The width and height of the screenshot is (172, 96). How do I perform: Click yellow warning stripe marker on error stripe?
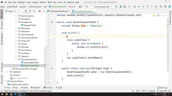(x=167, y=26)
